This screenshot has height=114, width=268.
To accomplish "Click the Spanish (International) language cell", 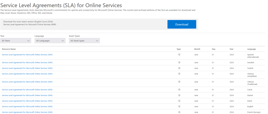I will 253,56.
